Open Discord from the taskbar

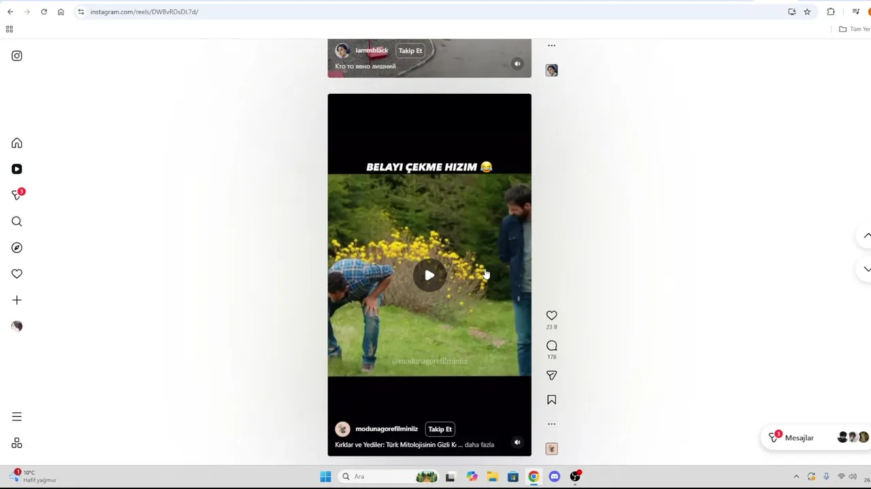[x=555, y=477]
